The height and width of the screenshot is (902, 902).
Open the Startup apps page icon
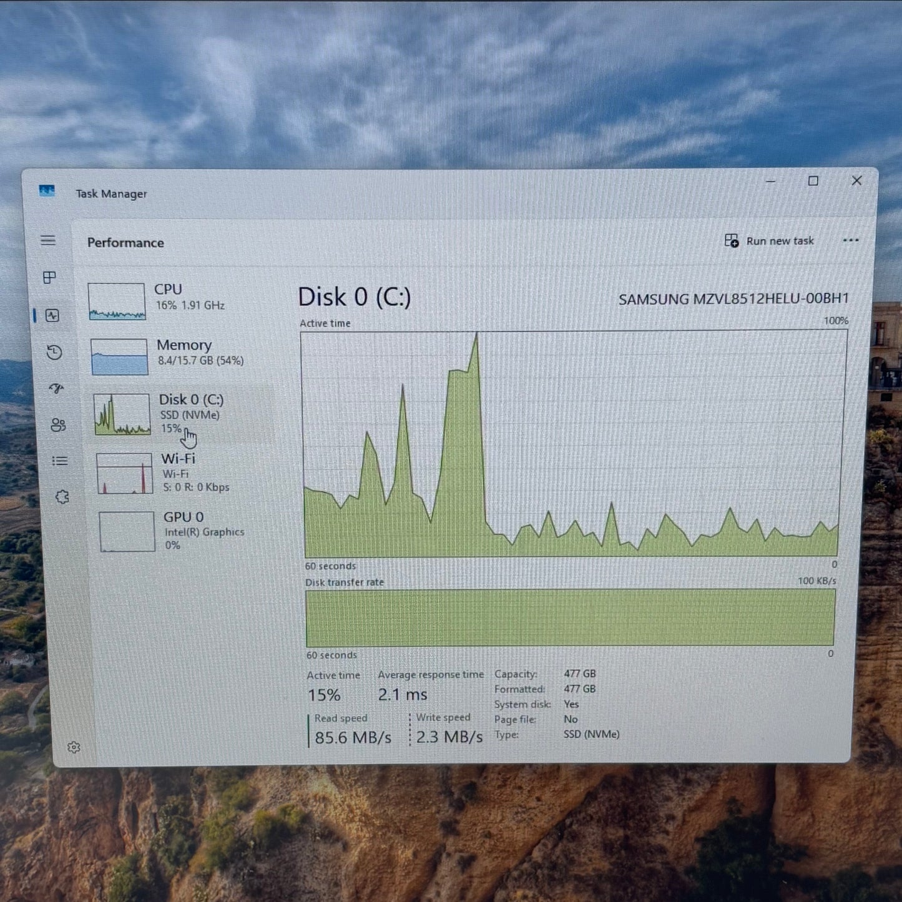click(x=56, y=389)
